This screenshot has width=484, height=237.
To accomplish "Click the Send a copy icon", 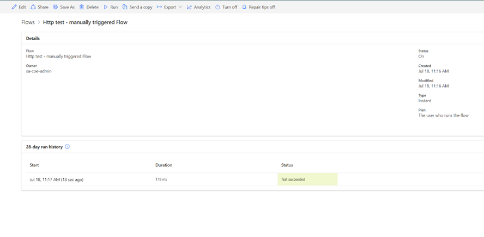I will (125, 7).
